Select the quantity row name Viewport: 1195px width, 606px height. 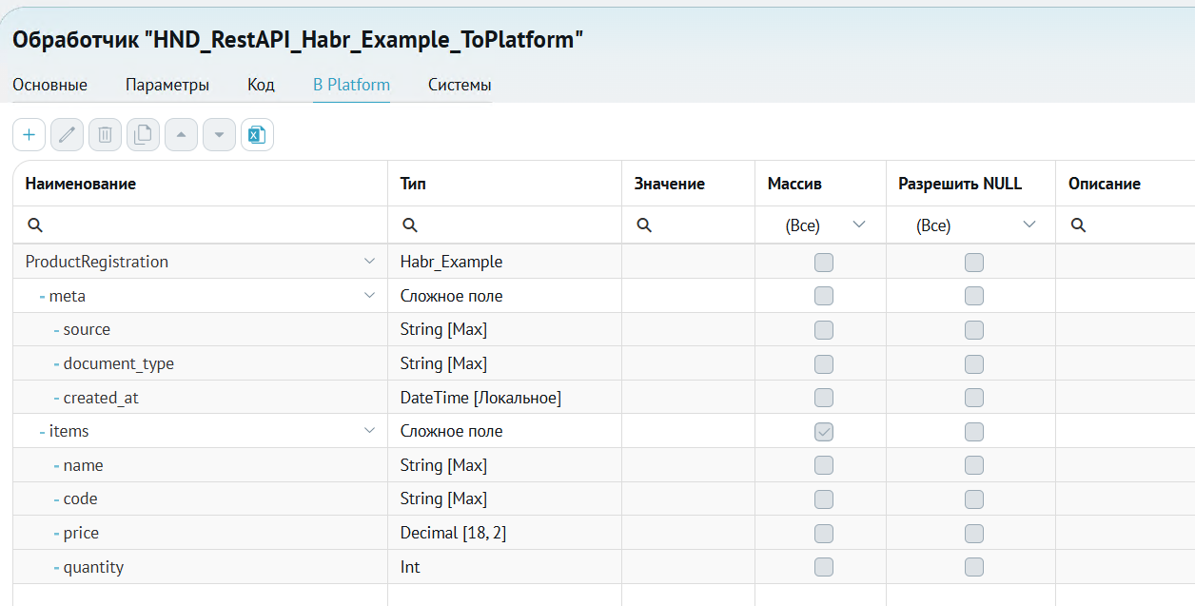pos(93,567)
